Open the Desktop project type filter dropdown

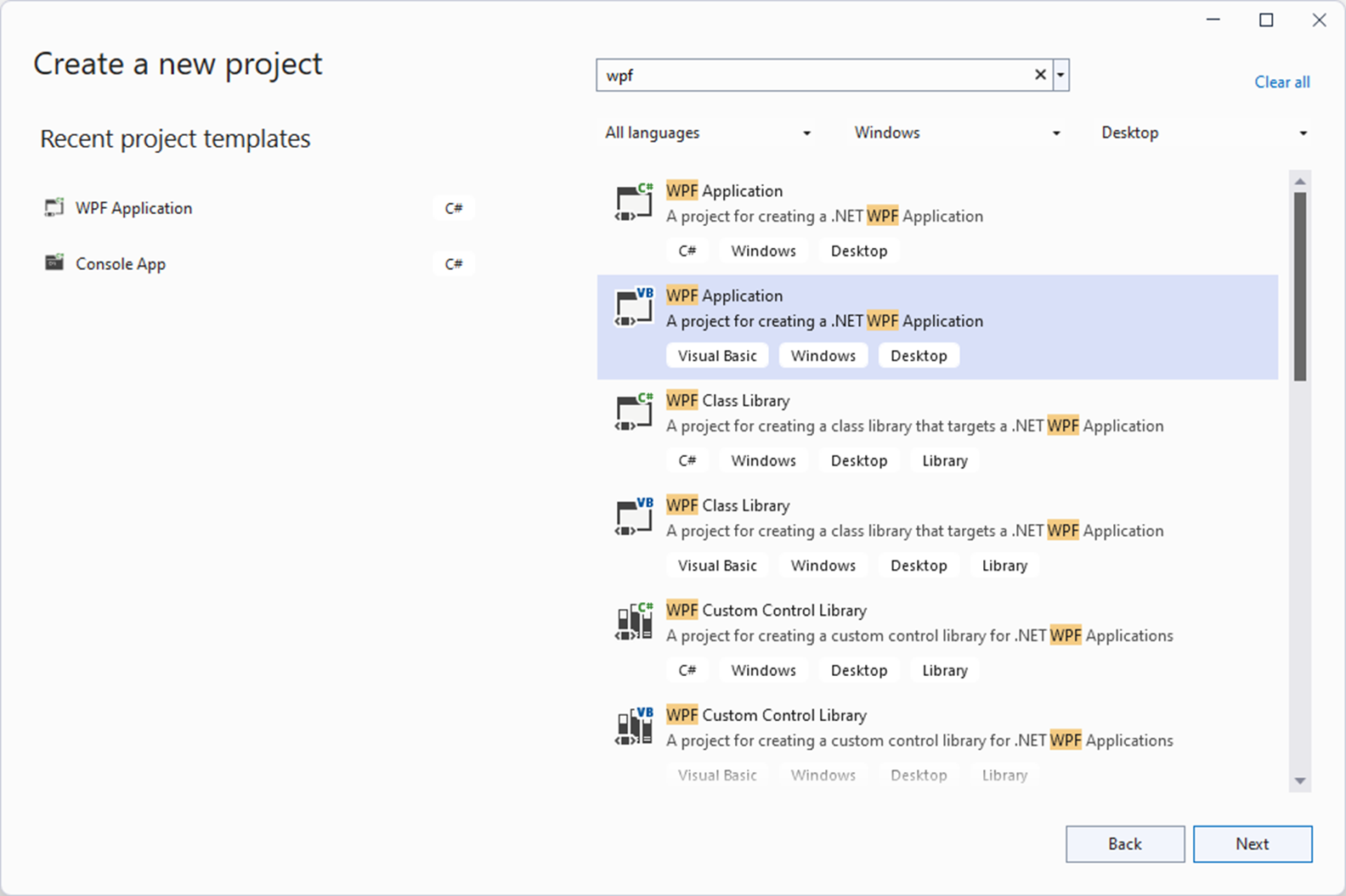1203,132
